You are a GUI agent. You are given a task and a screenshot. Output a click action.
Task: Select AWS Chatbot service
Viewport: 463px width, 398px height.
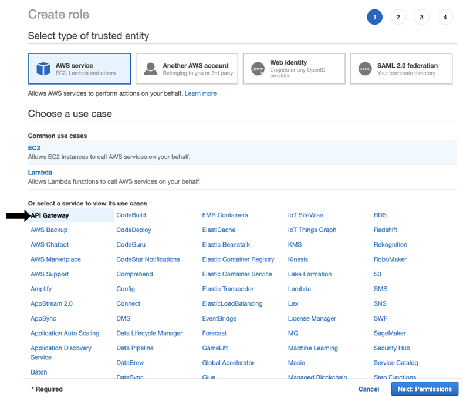(x=50, y=245)
